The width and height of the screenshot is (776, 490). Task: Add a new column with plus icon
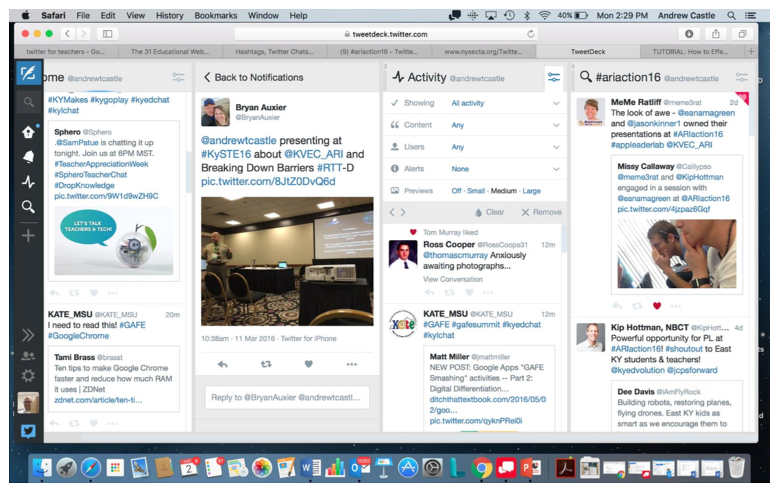(x=28, y=236)
